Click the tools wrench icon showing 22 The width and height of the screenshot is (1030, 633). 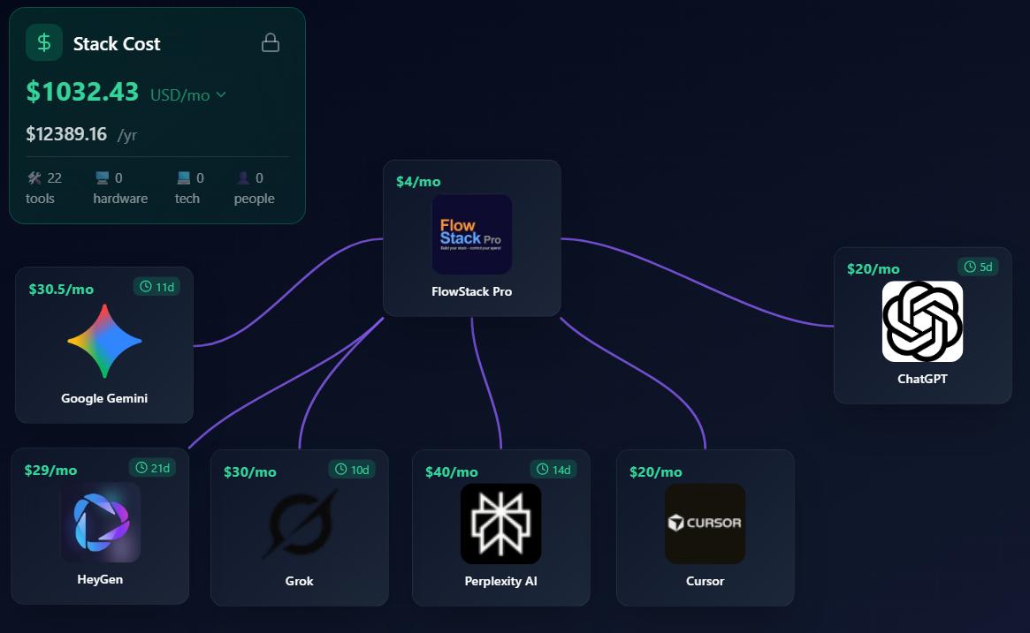[34, 176]
